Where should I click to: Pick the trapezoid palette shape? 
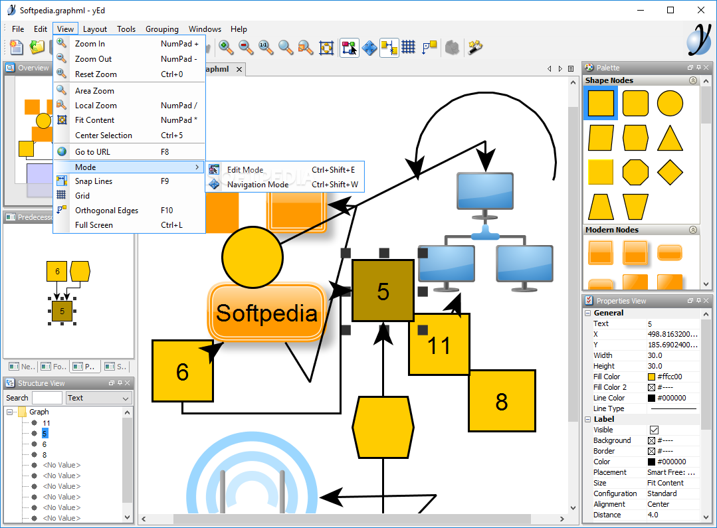(x=601, y=207)
